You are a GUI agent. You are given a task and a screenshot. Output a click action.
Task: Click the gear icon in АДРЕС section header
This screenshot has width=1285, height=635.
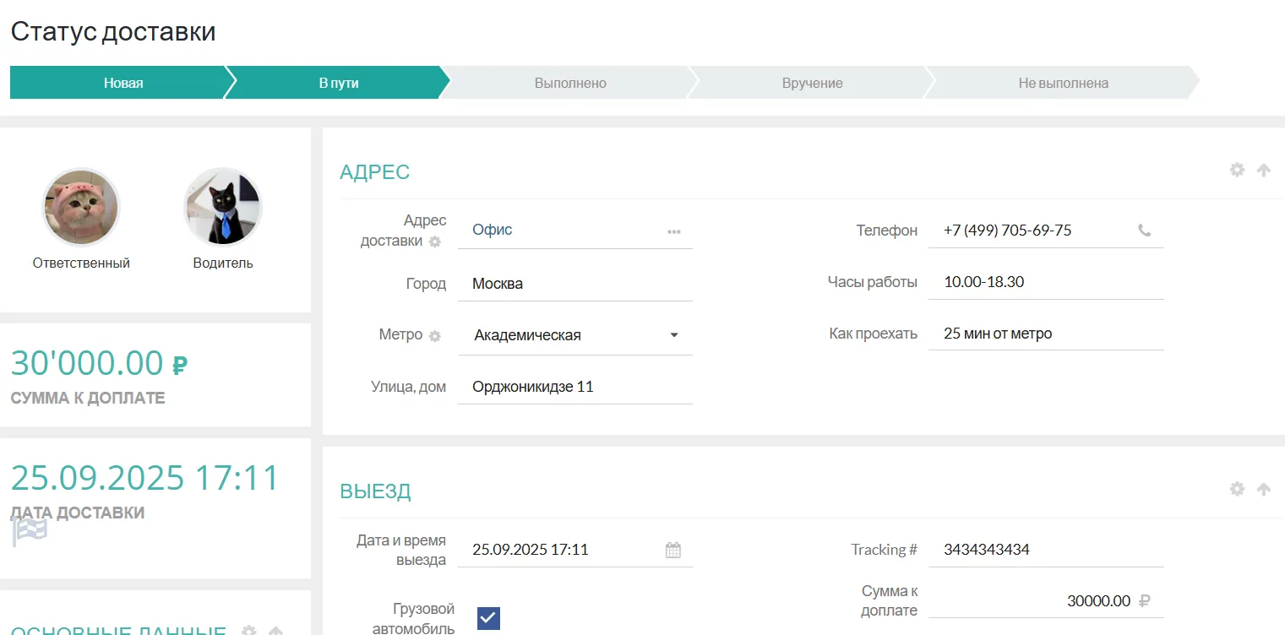click(x=1237, y=170)
